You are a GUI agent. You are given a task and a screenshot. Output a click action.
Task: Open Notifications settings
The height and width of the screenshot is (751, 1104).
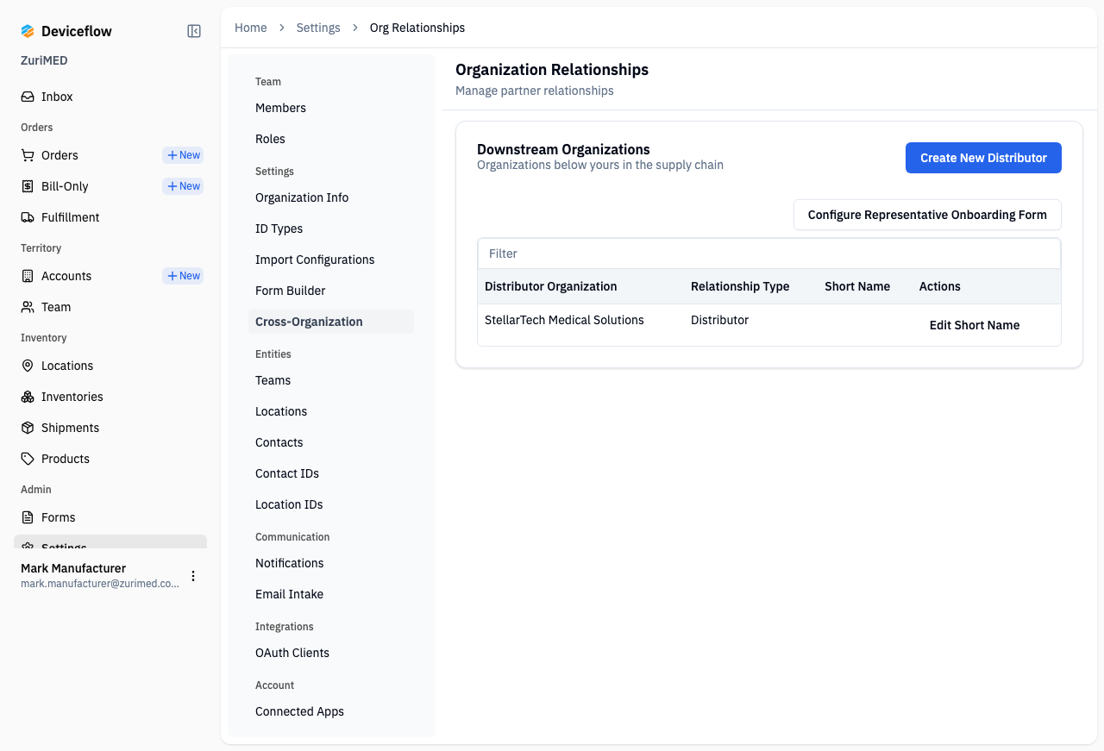331,563
